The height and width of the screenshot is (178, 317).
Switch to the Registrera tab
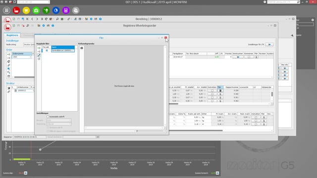pos(12,35)
